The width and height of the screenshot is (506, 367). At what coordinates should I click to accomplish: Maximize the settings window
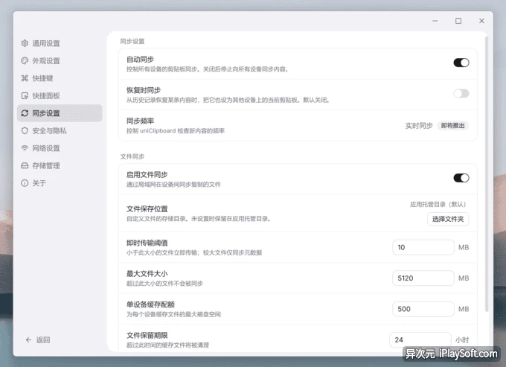pyautogui.click(x=458, y=21)
